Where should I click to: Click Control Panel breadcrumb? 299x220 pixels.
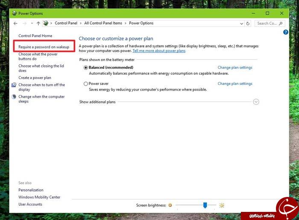tap(66, 23)
